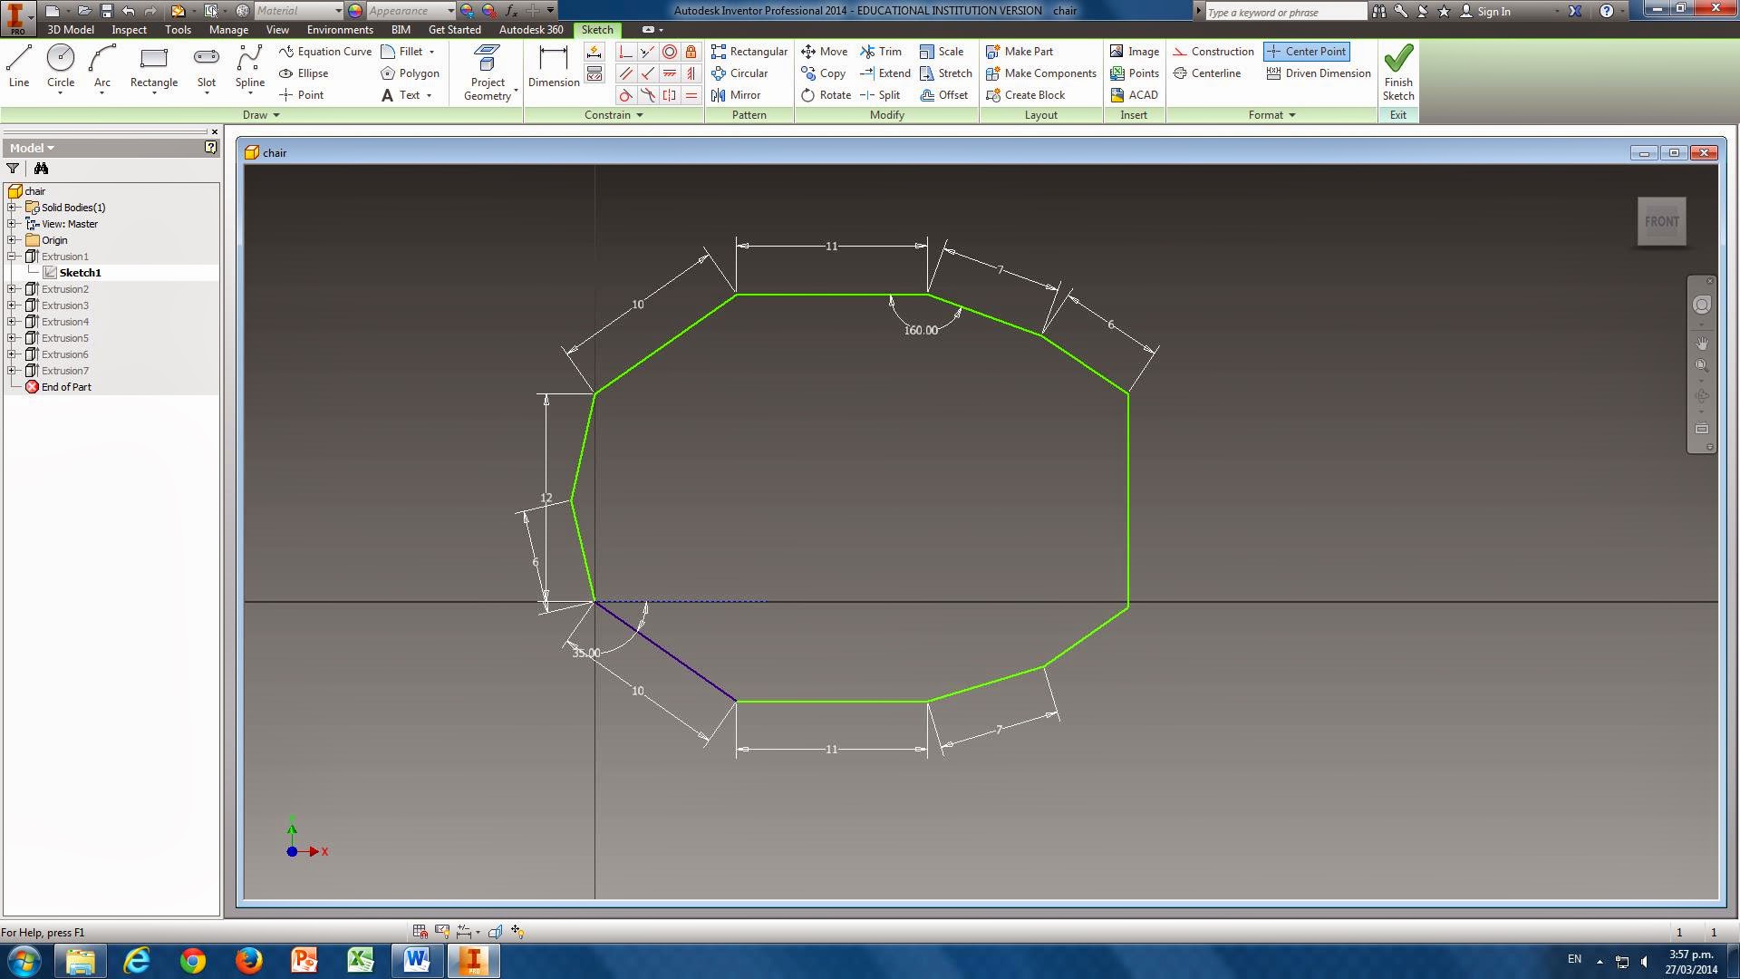Toggle Center Point format mode
The width and height of the screenshot is (1740, 979).
pyautogui.click(x=1306, y=52)
